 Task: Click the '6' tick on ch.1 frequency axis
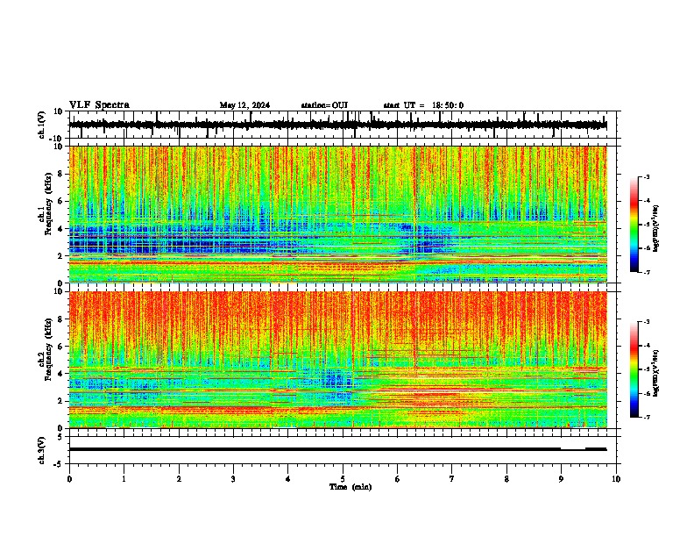point(61,201)
